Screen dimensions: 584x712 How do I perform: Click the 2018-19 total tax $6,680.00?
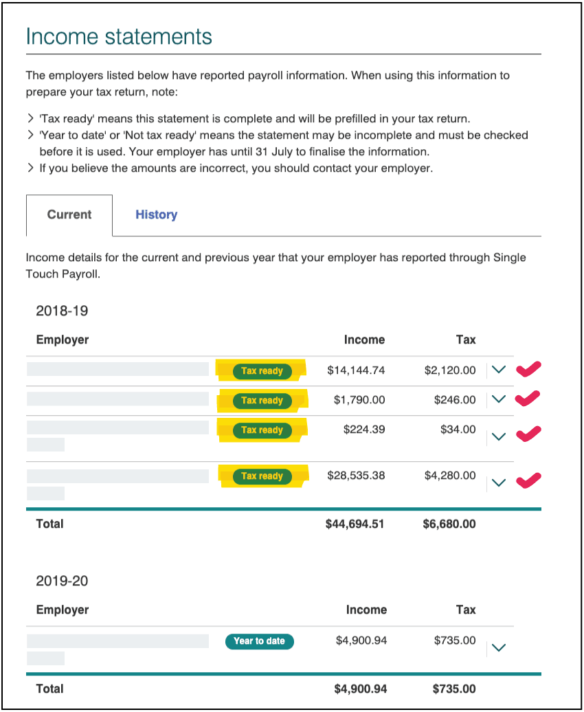click(x=449, y=524)
